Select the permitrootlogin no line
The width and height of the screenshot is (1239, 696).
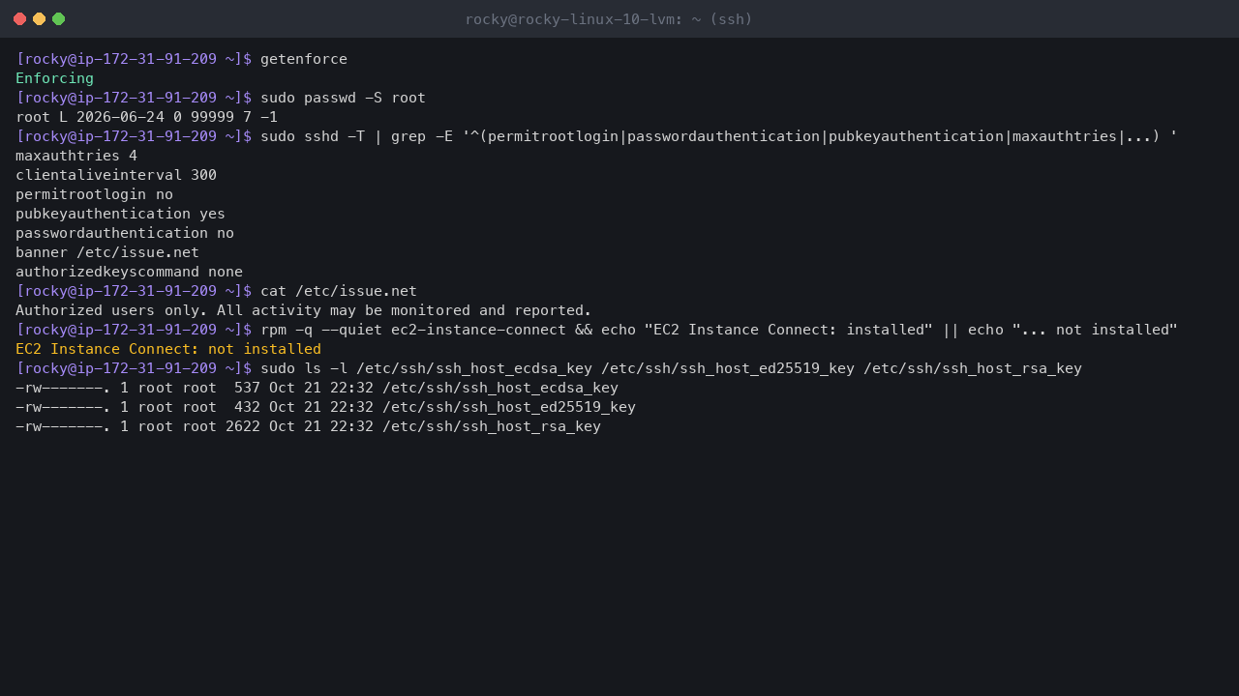pos(94,194)
